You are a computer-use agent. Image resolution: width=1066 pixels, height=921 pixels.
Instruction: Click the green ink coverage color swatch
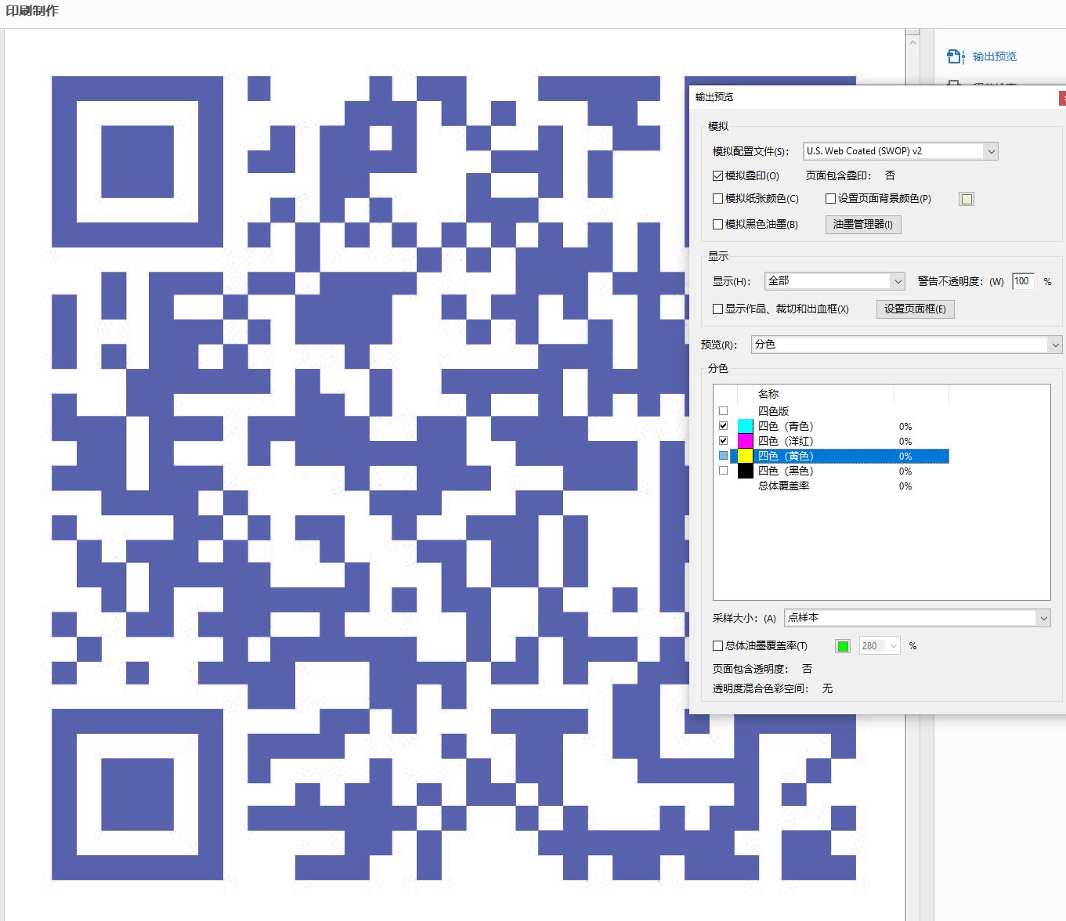click(x=843, y=646)
